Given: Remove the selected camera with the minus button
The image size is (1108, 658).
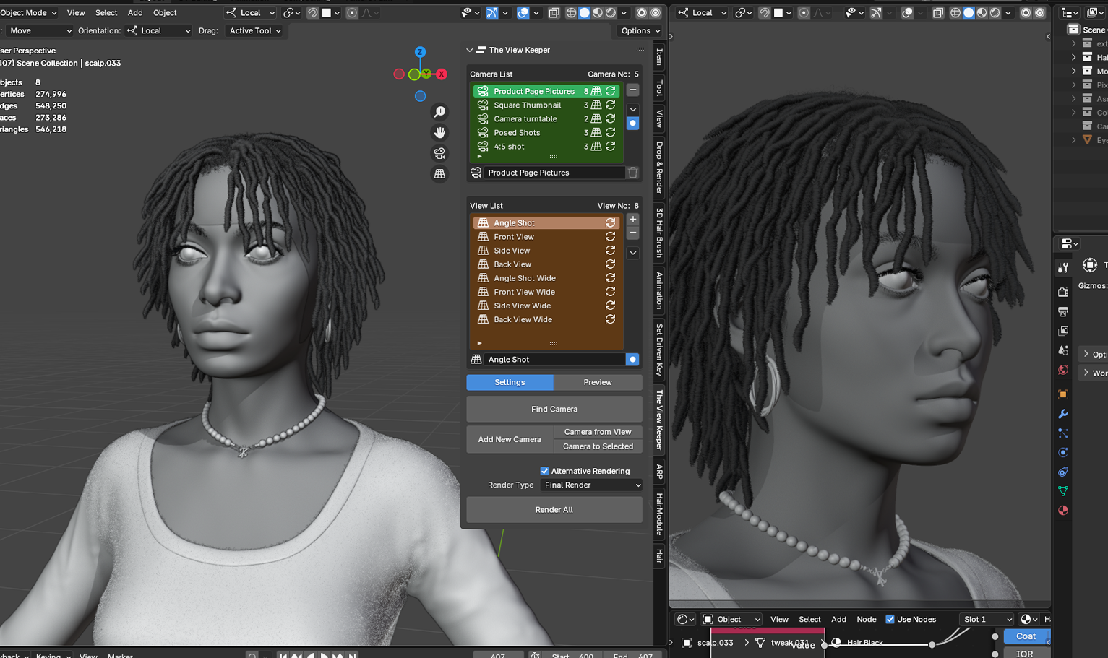Looking at the screenshot, I should coord(632,90).
